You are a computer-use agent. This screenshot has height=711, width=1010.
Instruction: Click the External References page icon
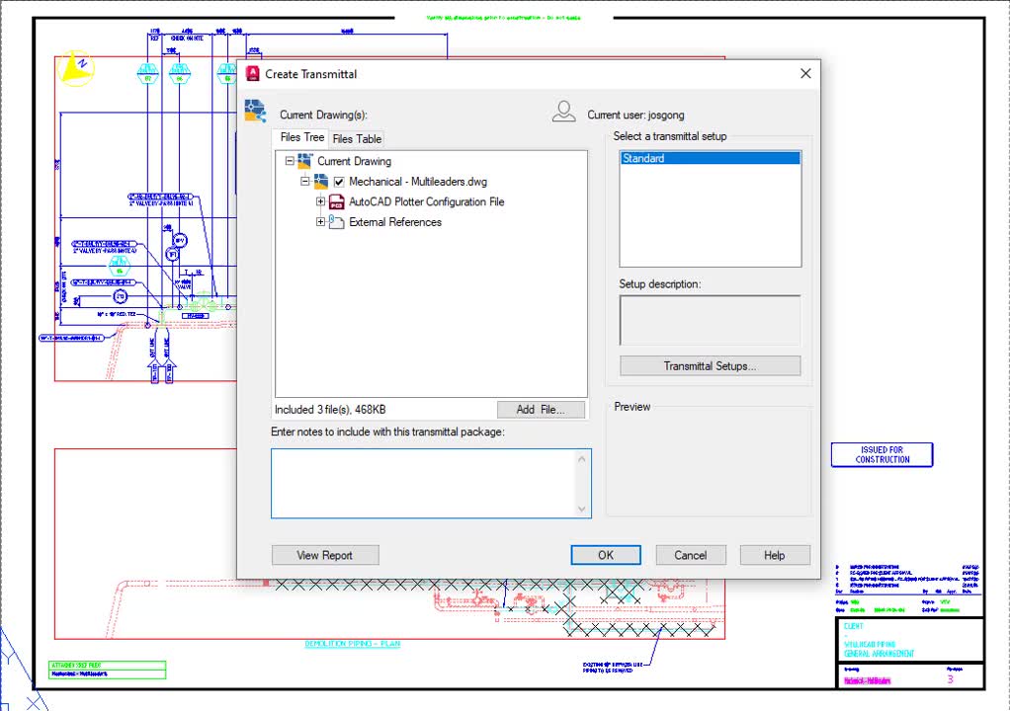(x=336, y=222)
